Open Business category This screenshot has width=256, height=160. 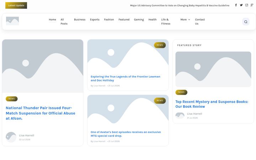[x=80, y=20]
